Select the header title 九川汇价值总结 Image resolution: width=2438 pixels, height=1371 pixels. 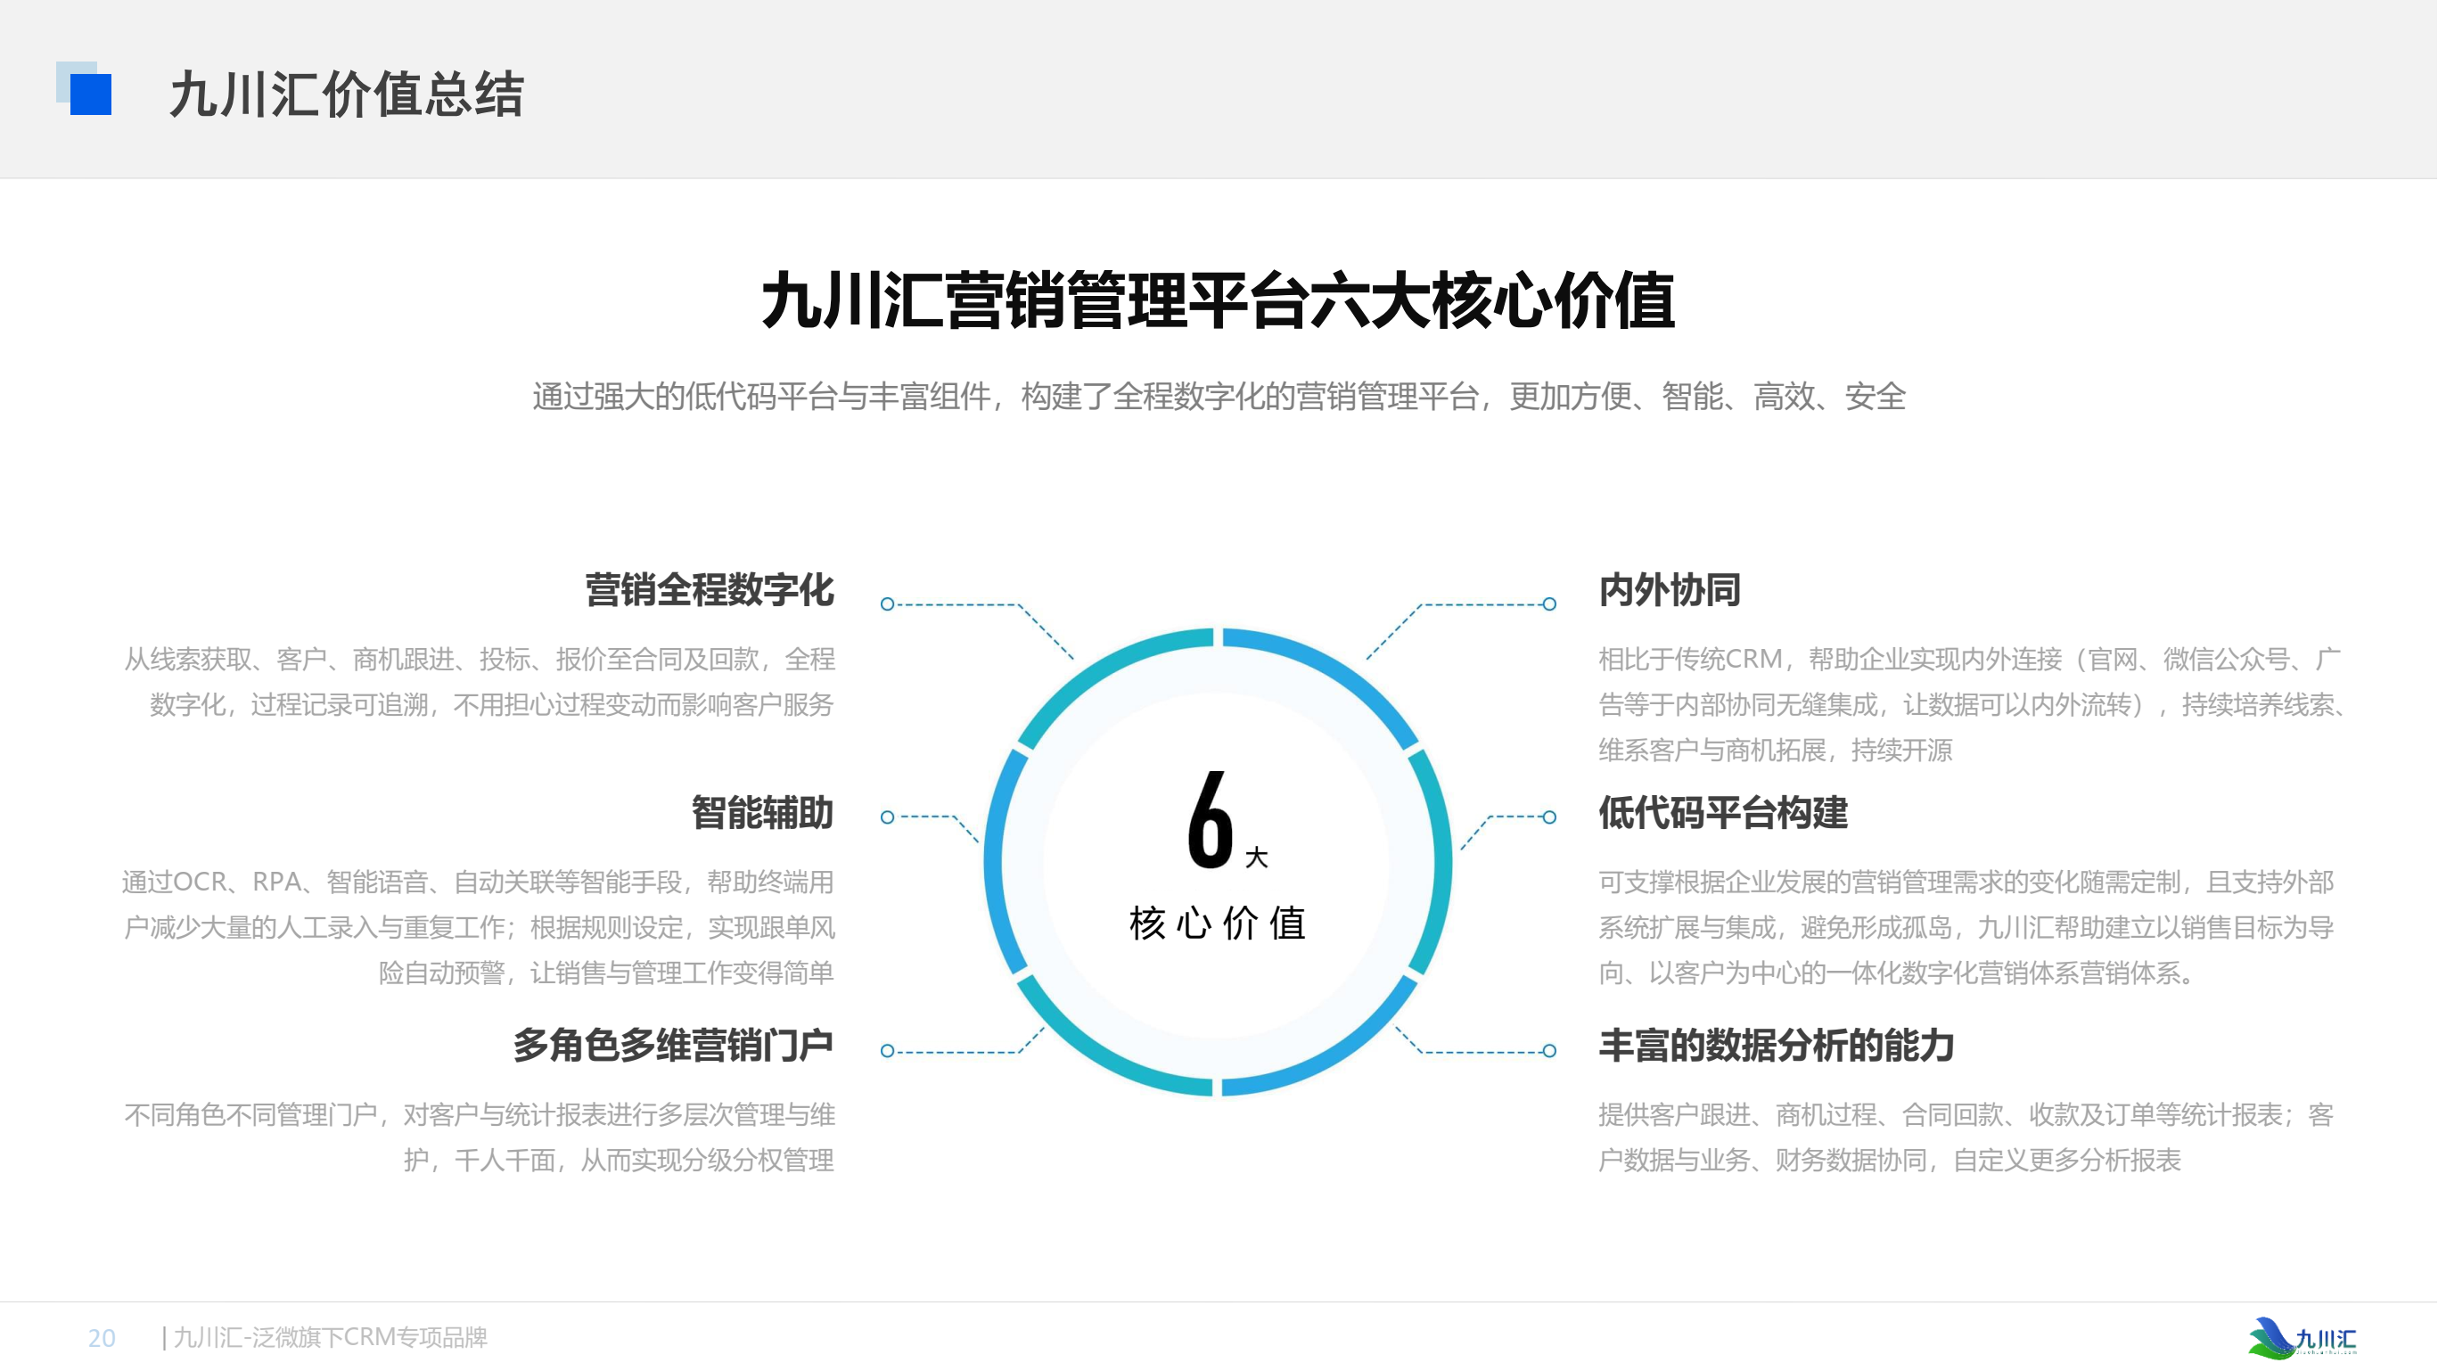[x=347, y=94]
